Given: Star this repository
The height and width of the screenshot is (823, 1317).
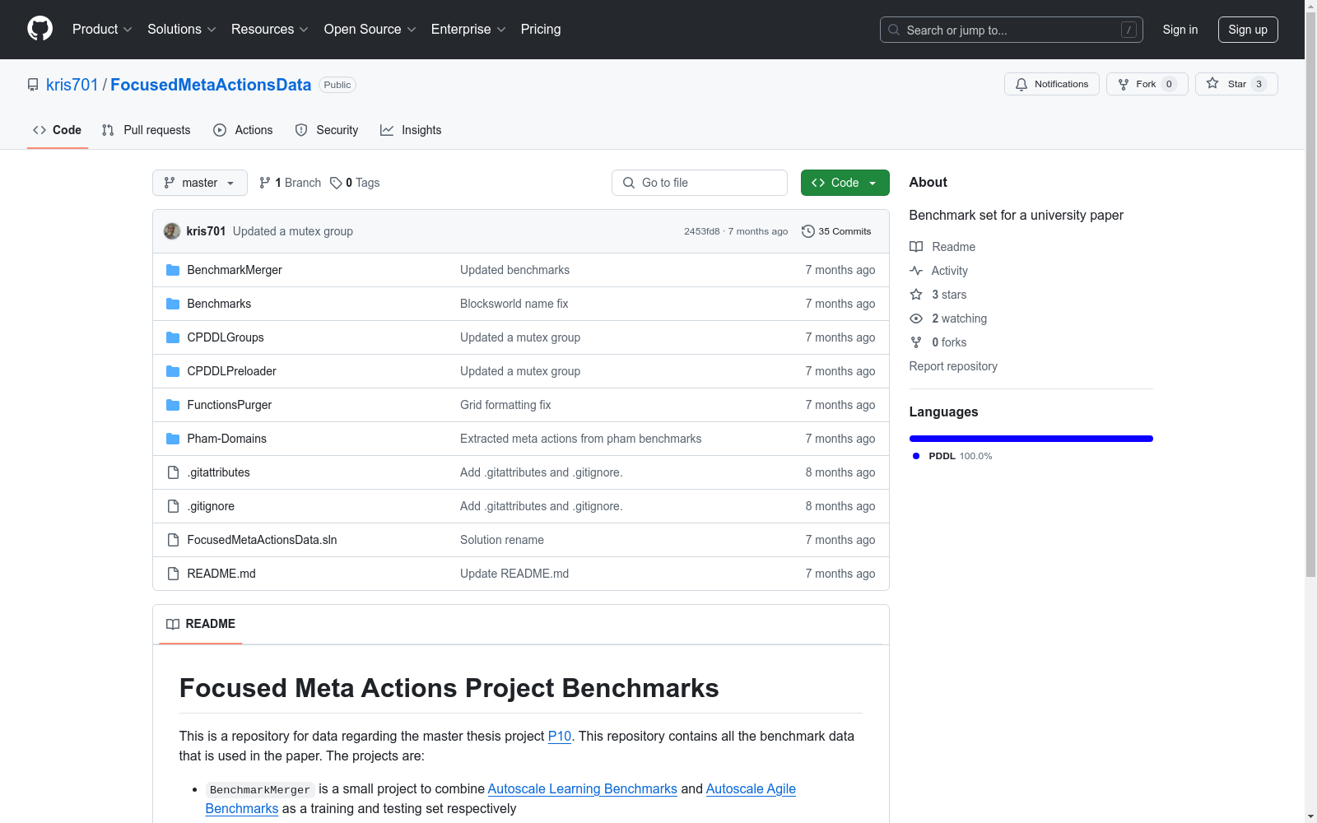Looking at the screenshot, I should [1236, 84].
